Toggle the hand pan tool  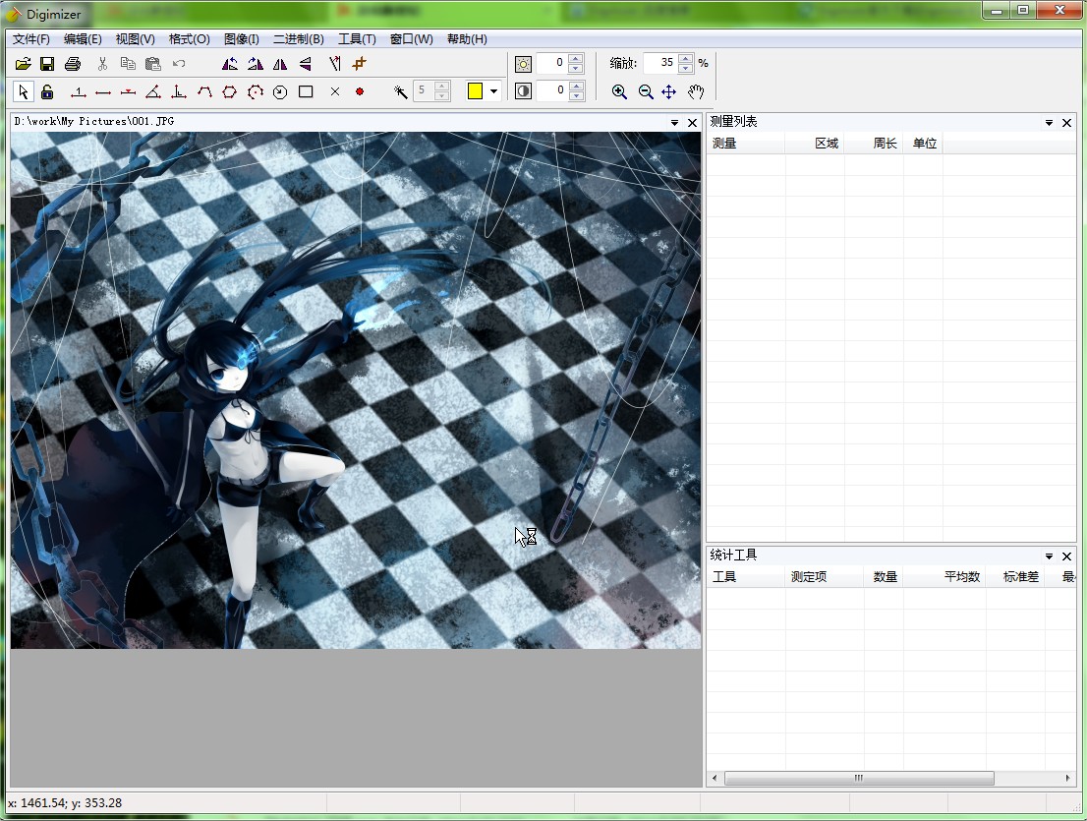coord(696,91)
